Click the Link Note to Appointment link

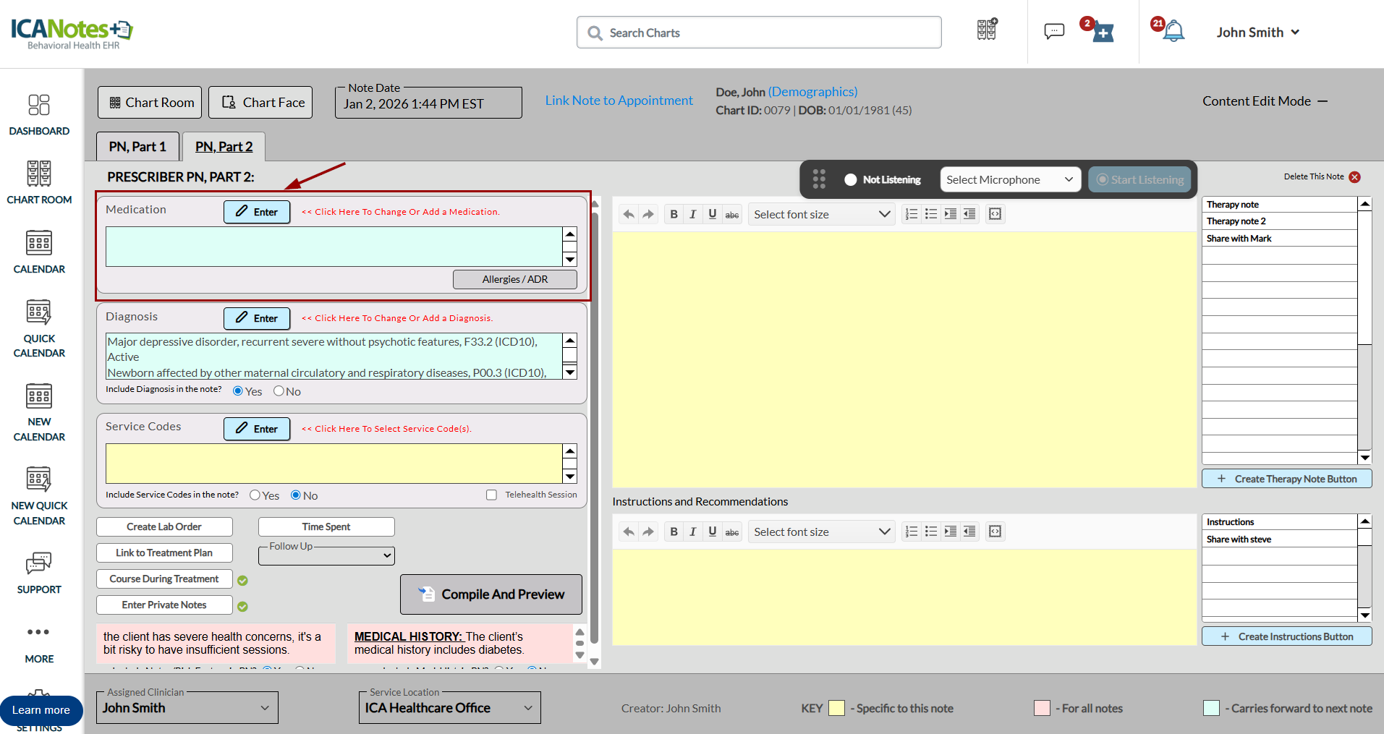[619, 101]
